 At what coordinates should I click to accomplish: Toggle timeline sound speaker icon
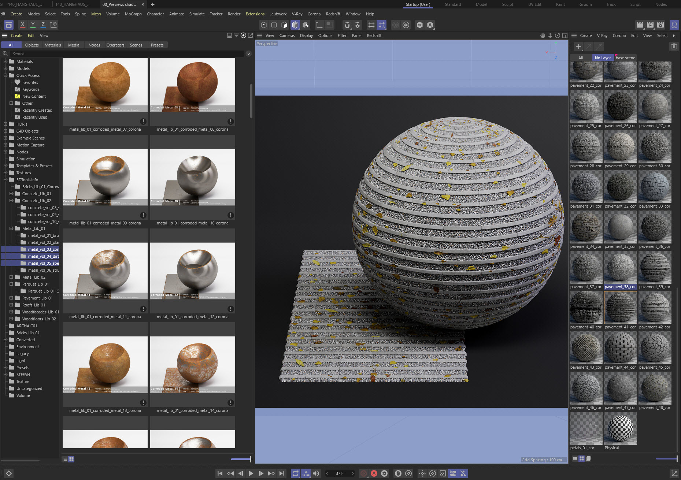(x=316, y=473)
